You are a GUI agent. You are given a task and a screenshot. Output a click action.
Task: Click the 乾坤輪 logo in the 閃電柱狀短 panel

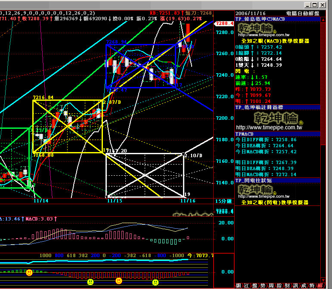pyautogui.click(x=255, y=190)
